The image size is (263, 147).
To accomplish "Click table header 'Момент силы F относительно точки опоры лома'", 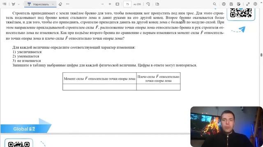I will tap(99, 78).
